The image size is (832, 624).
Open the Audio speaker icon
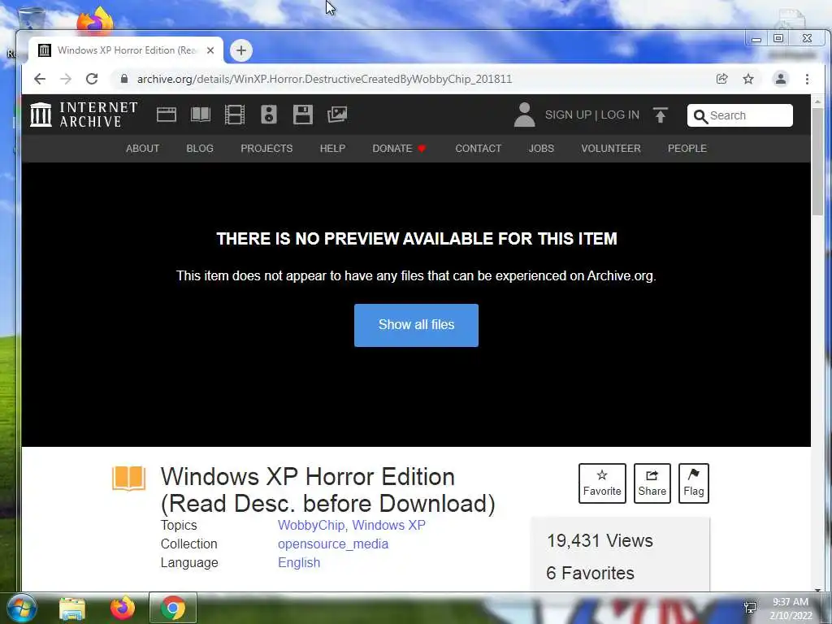pyautogui.click(x=269, y=115)
